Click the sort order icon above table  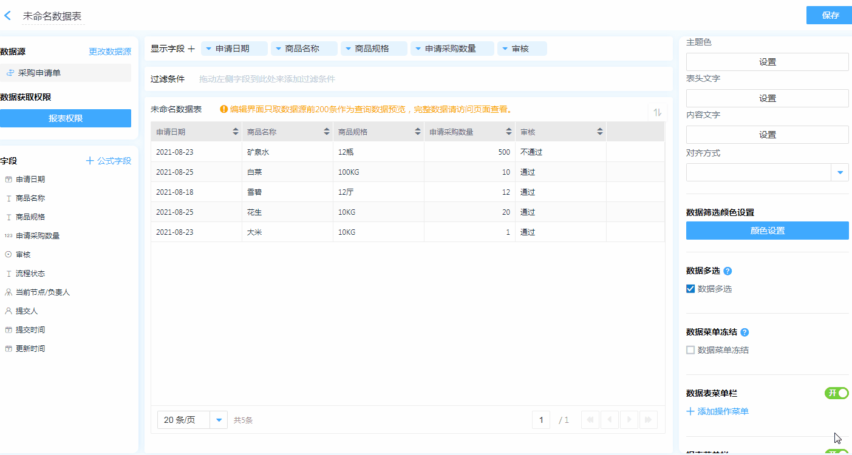coord(657,112)
